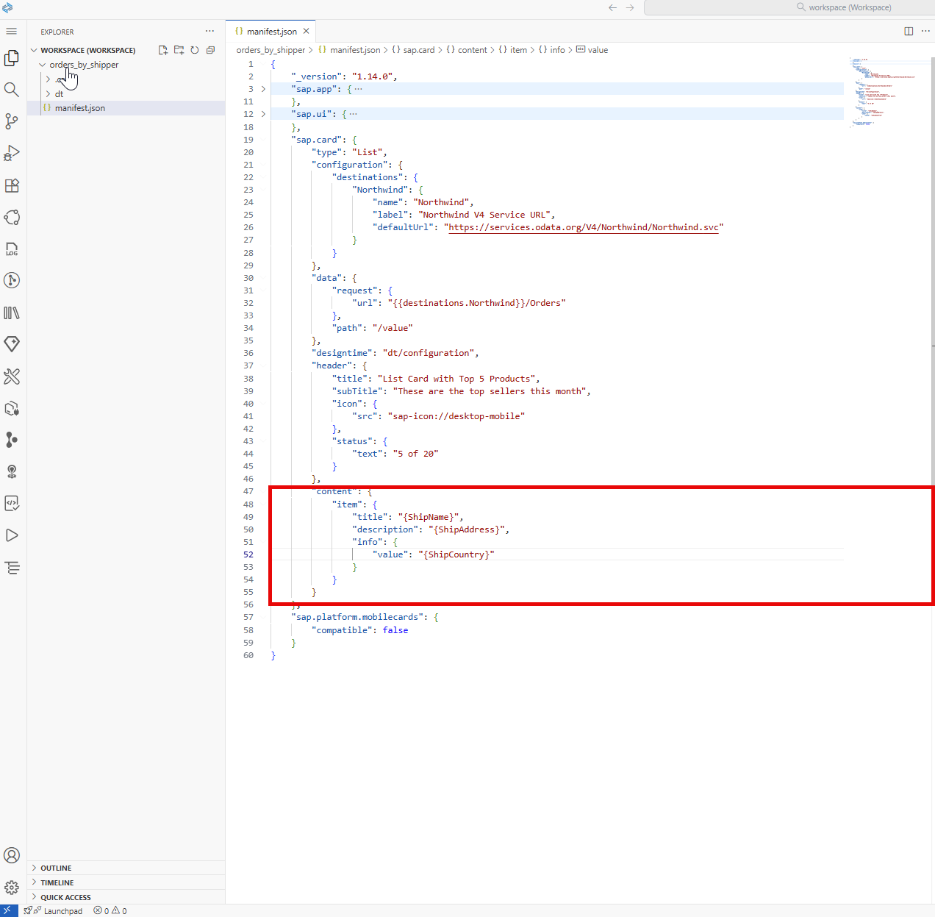935x917 pixels.
Task: Open the library books icon view
Action: pyautogui.click(x=11, y=313)
